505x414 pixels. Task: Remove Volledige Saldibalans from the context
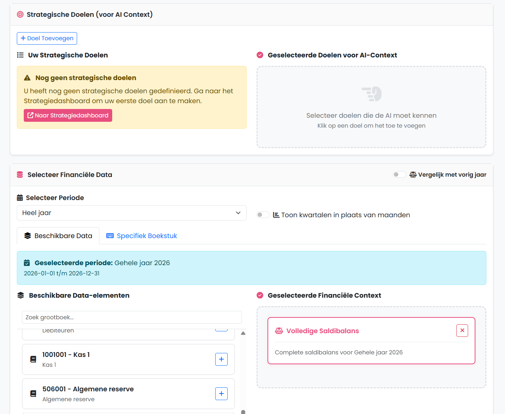[462, 331]
